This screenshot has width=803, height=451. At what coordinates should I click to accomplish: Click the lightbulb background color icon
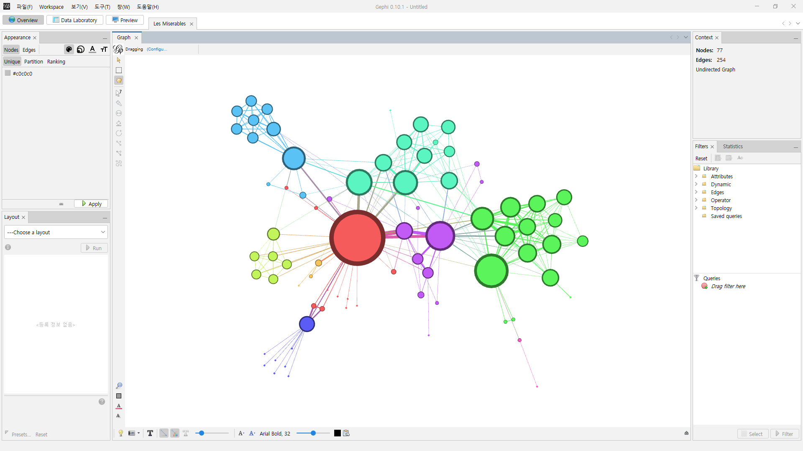[121, 433]
